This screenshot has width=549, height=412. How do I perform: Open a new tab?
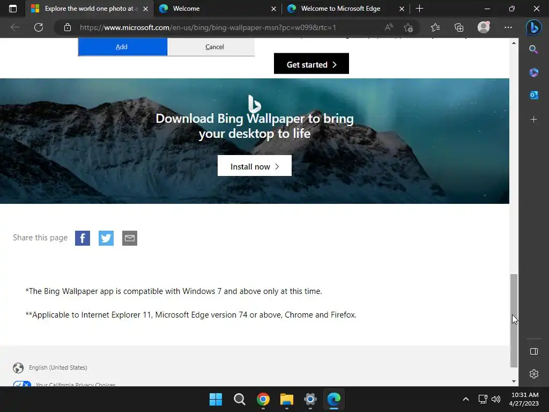click(x=419, y=9)
